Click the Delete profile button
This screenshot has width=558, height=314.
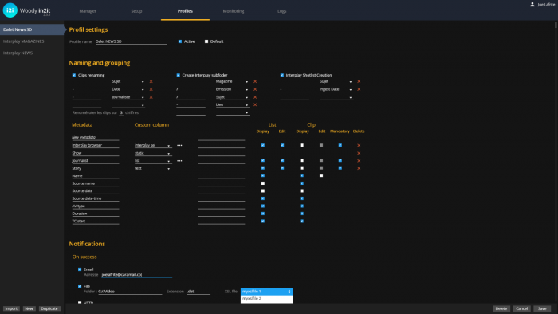(501, 308)
